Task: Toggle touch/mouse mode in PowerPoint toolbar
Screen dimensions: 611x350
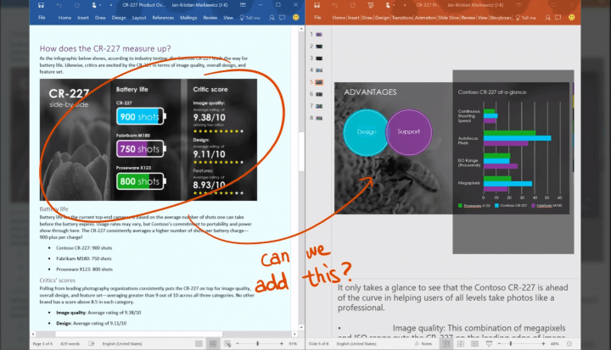Action: (388, 5)
